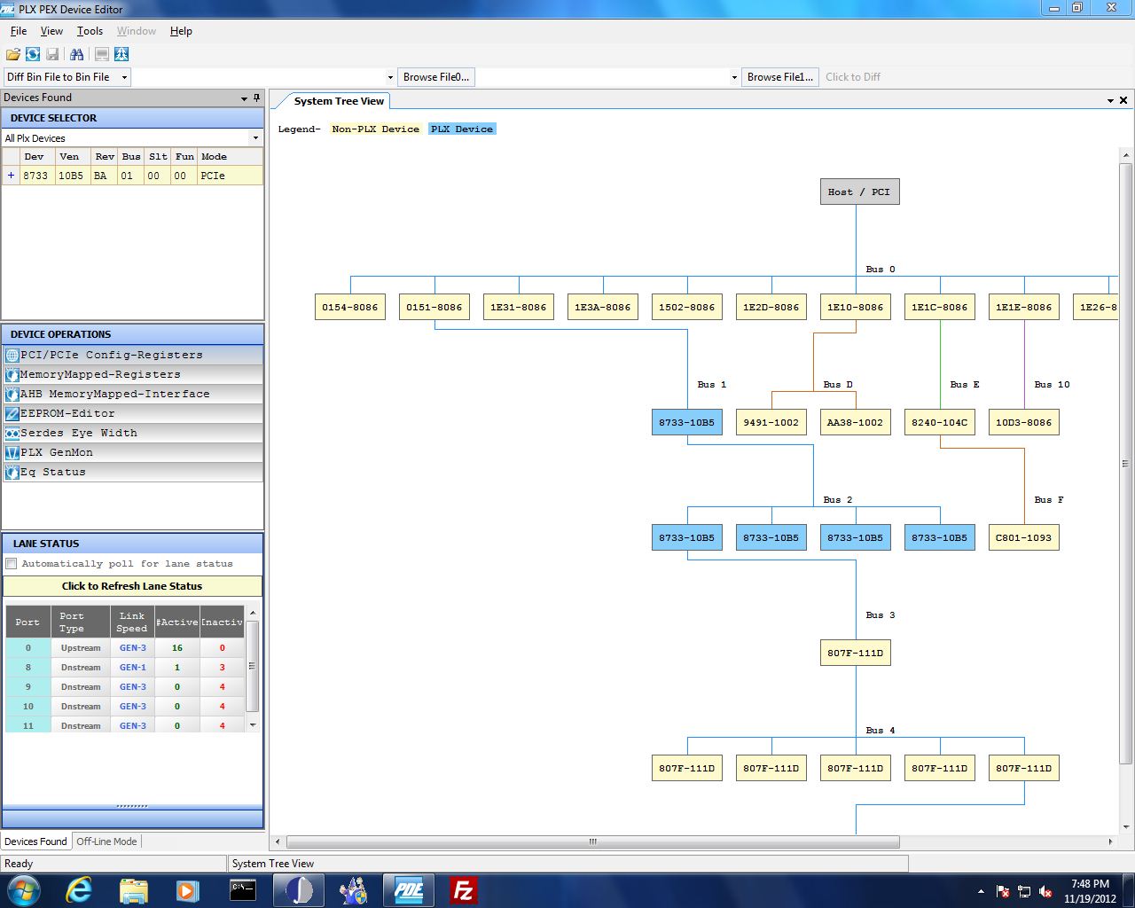The height and width of the screenshot is (908, 1135).
Task: Click the open folder toolbar icon
Action: pos(13,54)
